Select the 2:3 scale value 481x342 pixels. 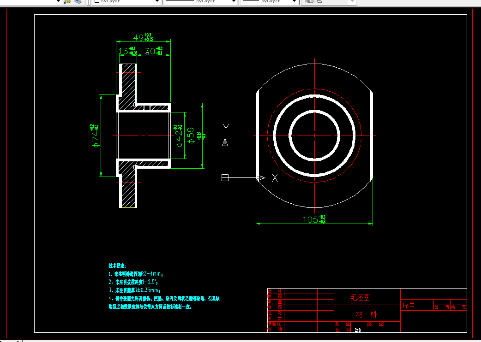357,330
